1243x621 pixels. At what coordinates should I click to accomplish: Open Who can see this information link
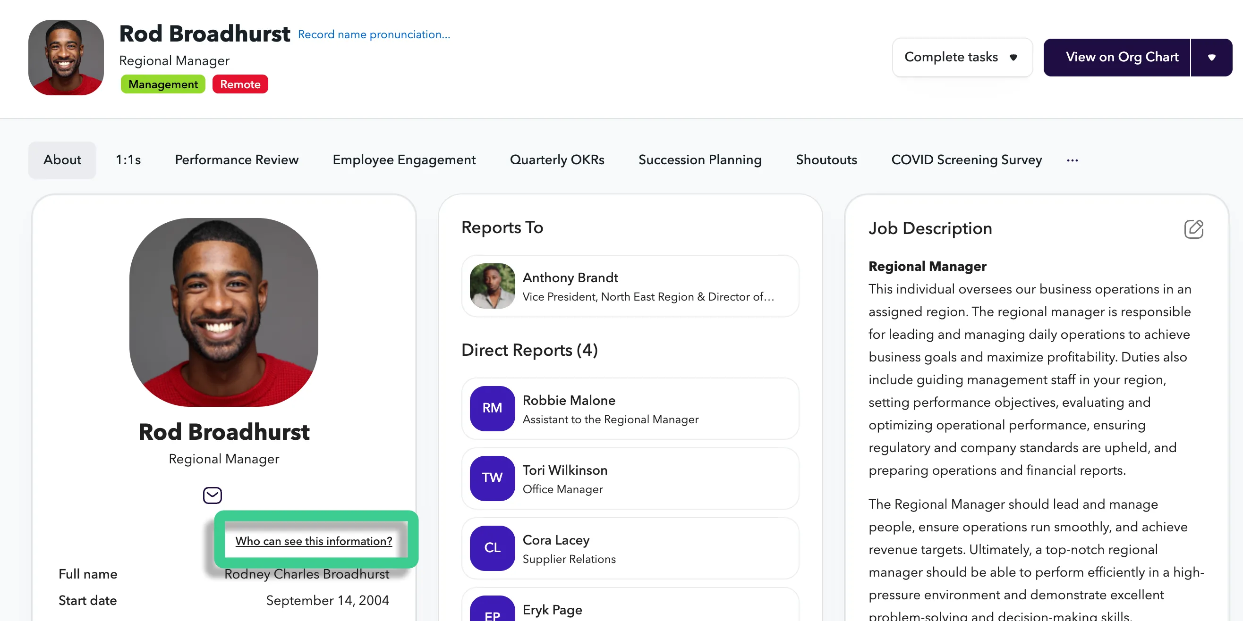tap(314, 541)
